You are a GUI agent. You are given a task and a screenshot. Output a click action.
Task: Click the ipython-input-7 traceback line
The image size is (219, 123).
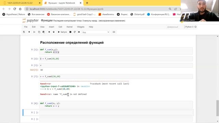coord(65,86)
